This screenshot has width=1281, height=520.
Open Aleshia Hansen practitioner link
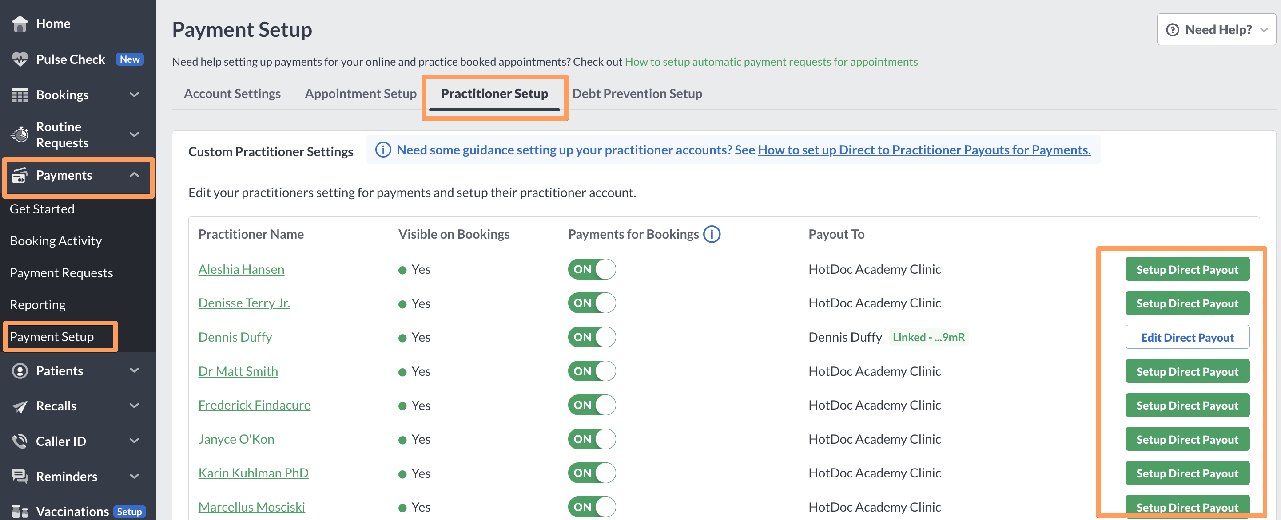[241, 269]
